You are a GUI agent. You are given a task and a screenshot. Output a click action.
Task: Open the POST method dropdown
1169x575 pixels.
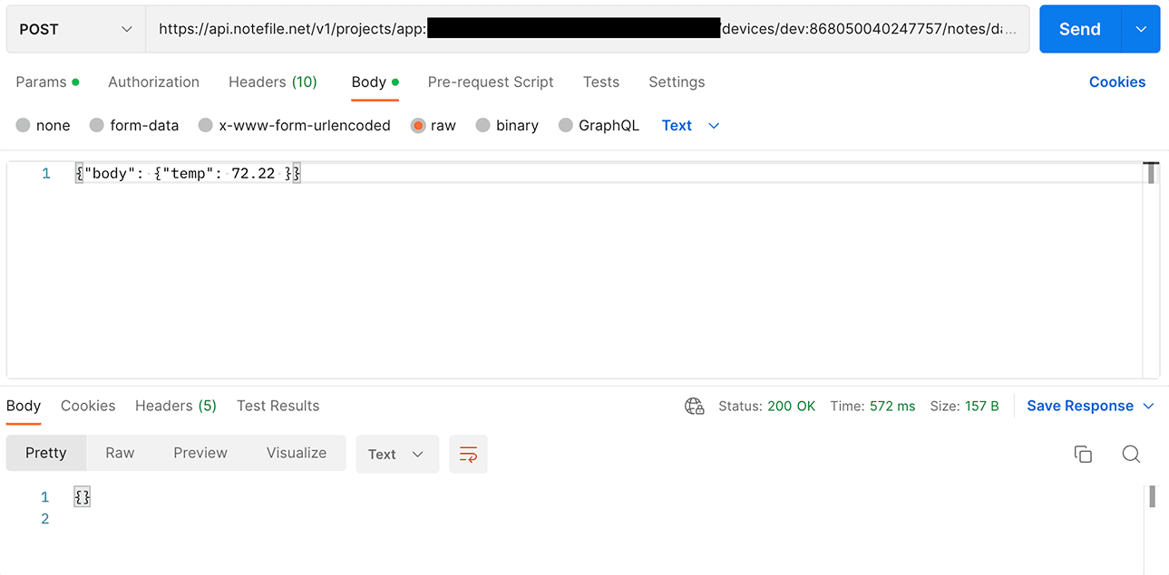pyautogui.click(x=76, y=29)
